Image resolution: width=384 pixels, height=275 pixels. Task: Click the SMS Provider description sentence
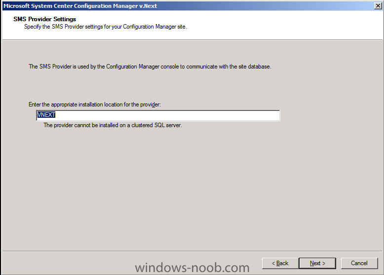point(150,67)
